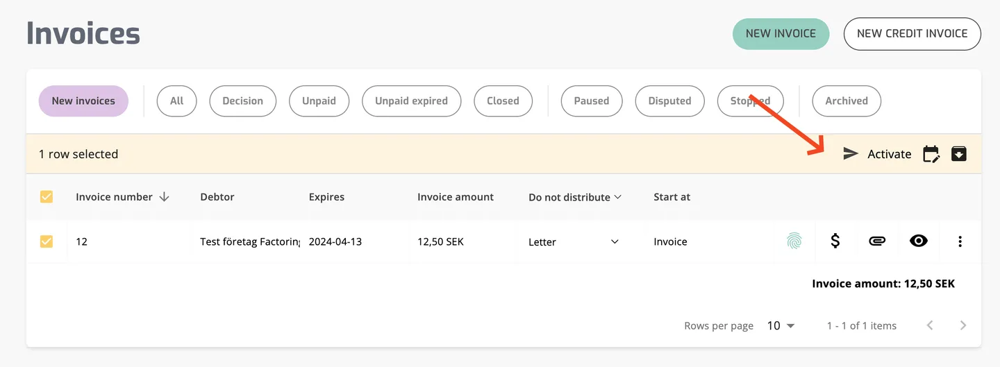
Task: Show Unpaid invoices
Action: point(319,101)
